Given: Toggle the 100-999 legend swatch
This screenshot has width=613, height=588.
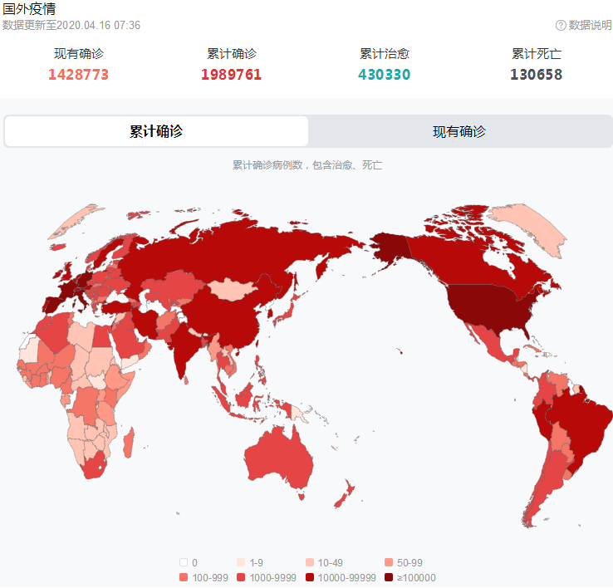Looking at the screenshot, I should (184, 577).
